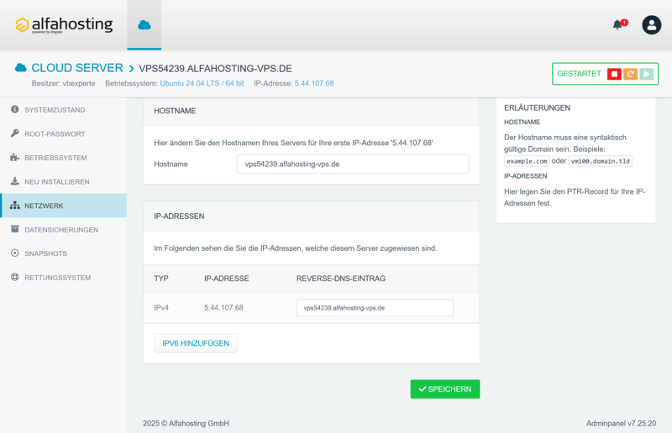This screenshot has width=672, height=433.
Task: Click the Snapshots circle icon
Action: point(15,253)
